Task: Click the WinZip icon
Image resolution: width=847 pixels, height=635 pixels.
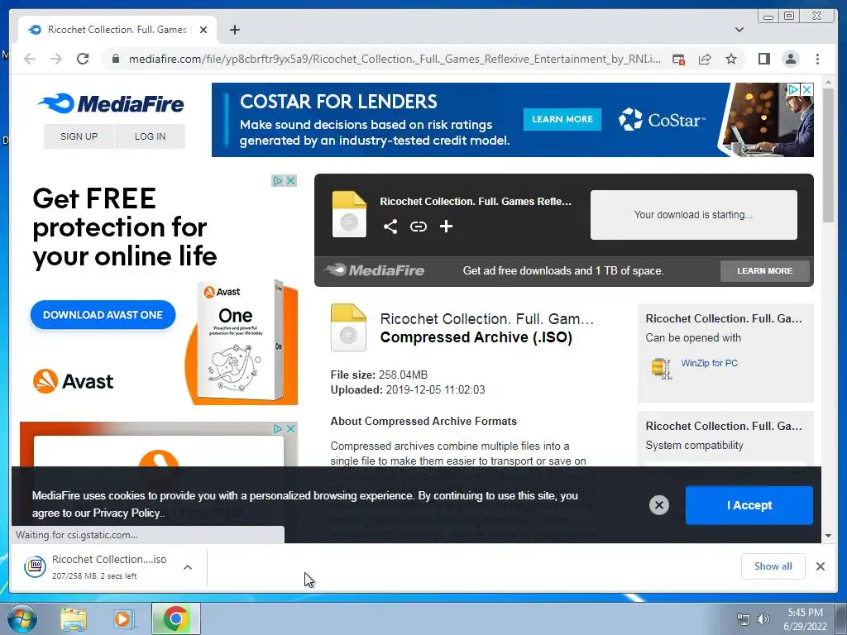Action: tap(661, 368)
